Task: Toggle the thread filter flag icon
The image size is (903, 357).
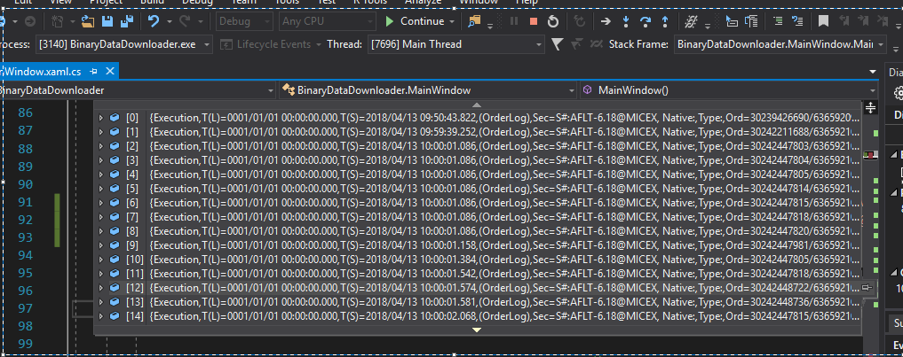Action: coord(557,43)
